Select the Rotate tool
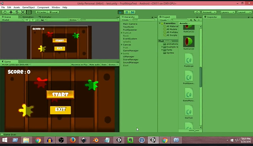253x146 pixels. pos(17,12)
